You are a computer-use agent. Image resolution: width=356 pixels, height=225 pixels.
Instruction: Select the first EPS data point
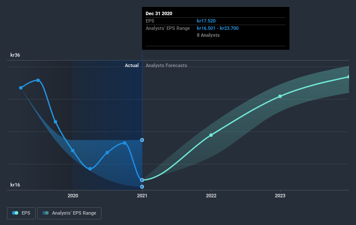pyautogui.click(x=21, y=88)
